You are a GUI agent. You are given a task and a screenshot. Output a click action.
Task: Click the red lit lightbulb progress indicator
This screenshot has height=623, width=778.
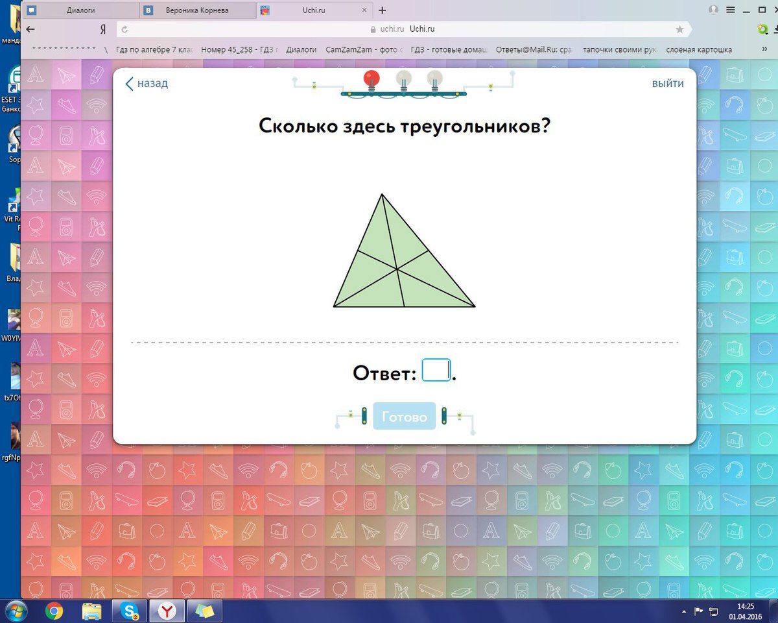pyautogui.click(x=371, y=80)
